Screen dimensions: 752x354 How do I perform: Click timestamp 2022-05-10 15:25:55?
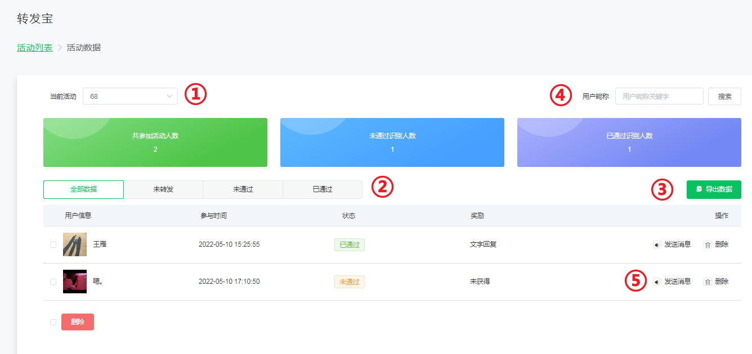click(229, 245)
